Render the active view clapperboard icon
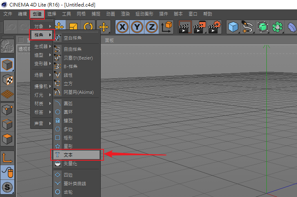Image resolution: width=297 pixels, height=197 pixels. pyautogui.click(x=185, y=27)
